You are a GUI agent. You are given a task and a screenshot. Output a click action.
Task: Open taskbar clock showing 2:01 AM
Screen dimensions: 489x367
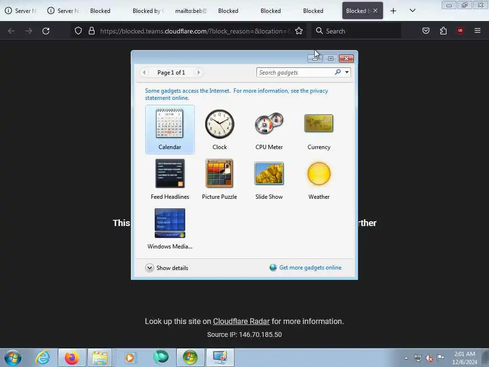pos(465,358)
